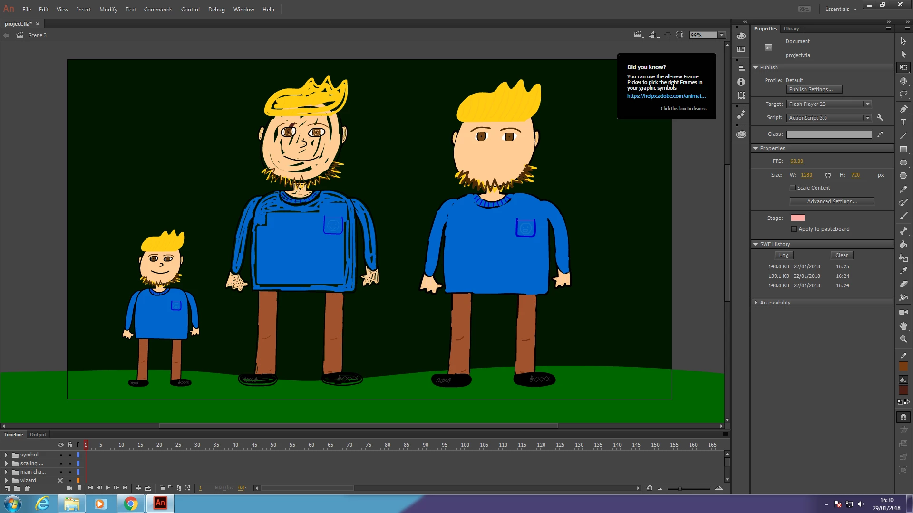Select the Text tool
913x513 pixels.
pyautogui.click(x=903, y=123)
